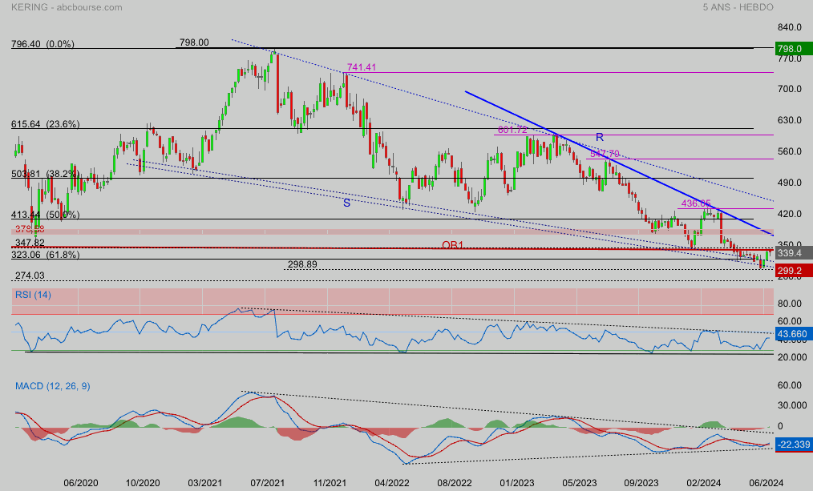This screenshot has height=491, width=813.
Task: Click the grey 339.4 current price tag
Action: (x=794, y=253)
